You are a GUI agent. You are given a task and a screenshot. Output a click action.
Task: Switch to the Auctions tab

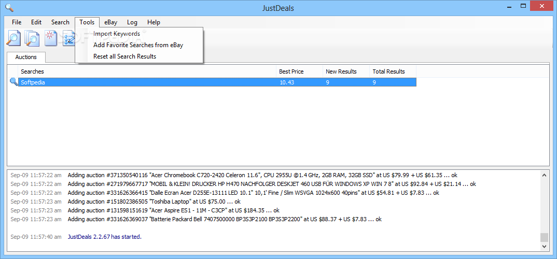pos(26,57)
